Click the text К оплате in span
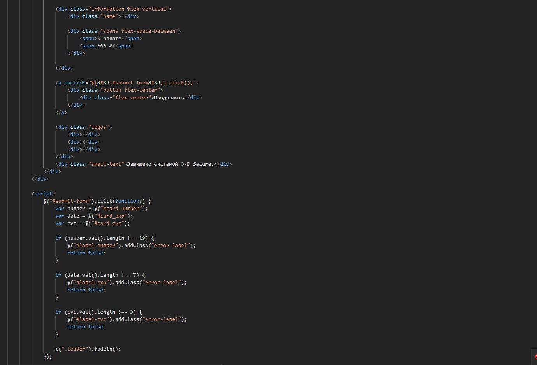537x365 pixels. tap(109, 38)
